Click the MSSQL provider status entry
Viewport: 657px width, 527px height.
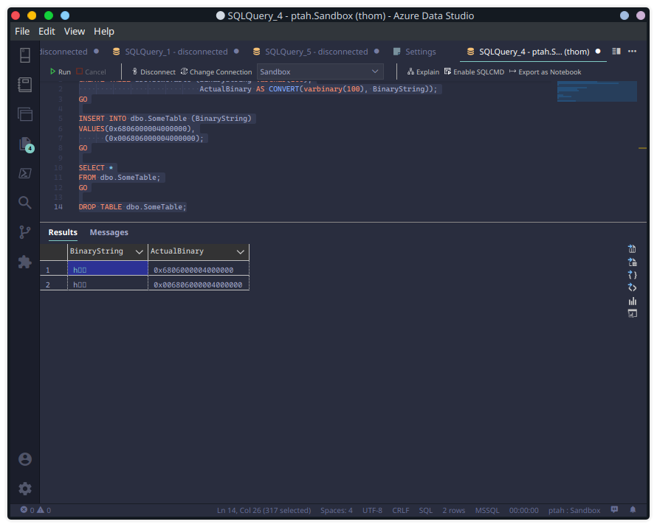[x=487, y=510]
